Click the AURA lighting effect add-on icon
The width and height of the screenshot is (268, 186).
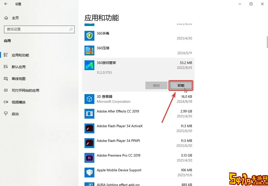click(x=90, y=184)
